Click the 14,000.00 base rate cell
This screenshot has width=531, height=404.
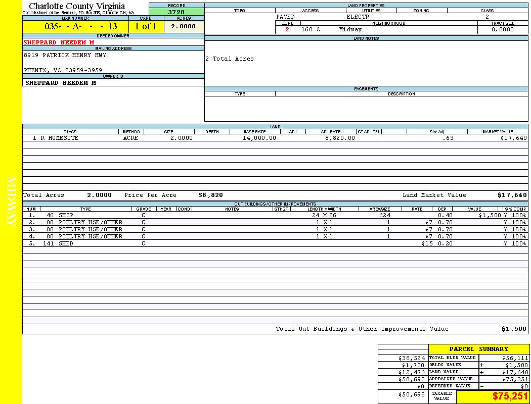[x=259, y=138]
